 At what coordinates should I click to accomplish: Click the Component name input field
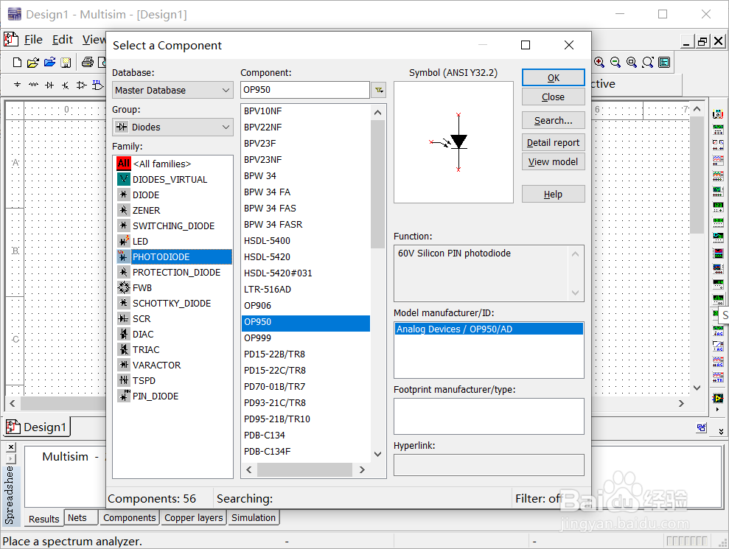(305, 90)
